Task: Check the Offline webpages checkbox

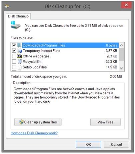Action: 14,56
